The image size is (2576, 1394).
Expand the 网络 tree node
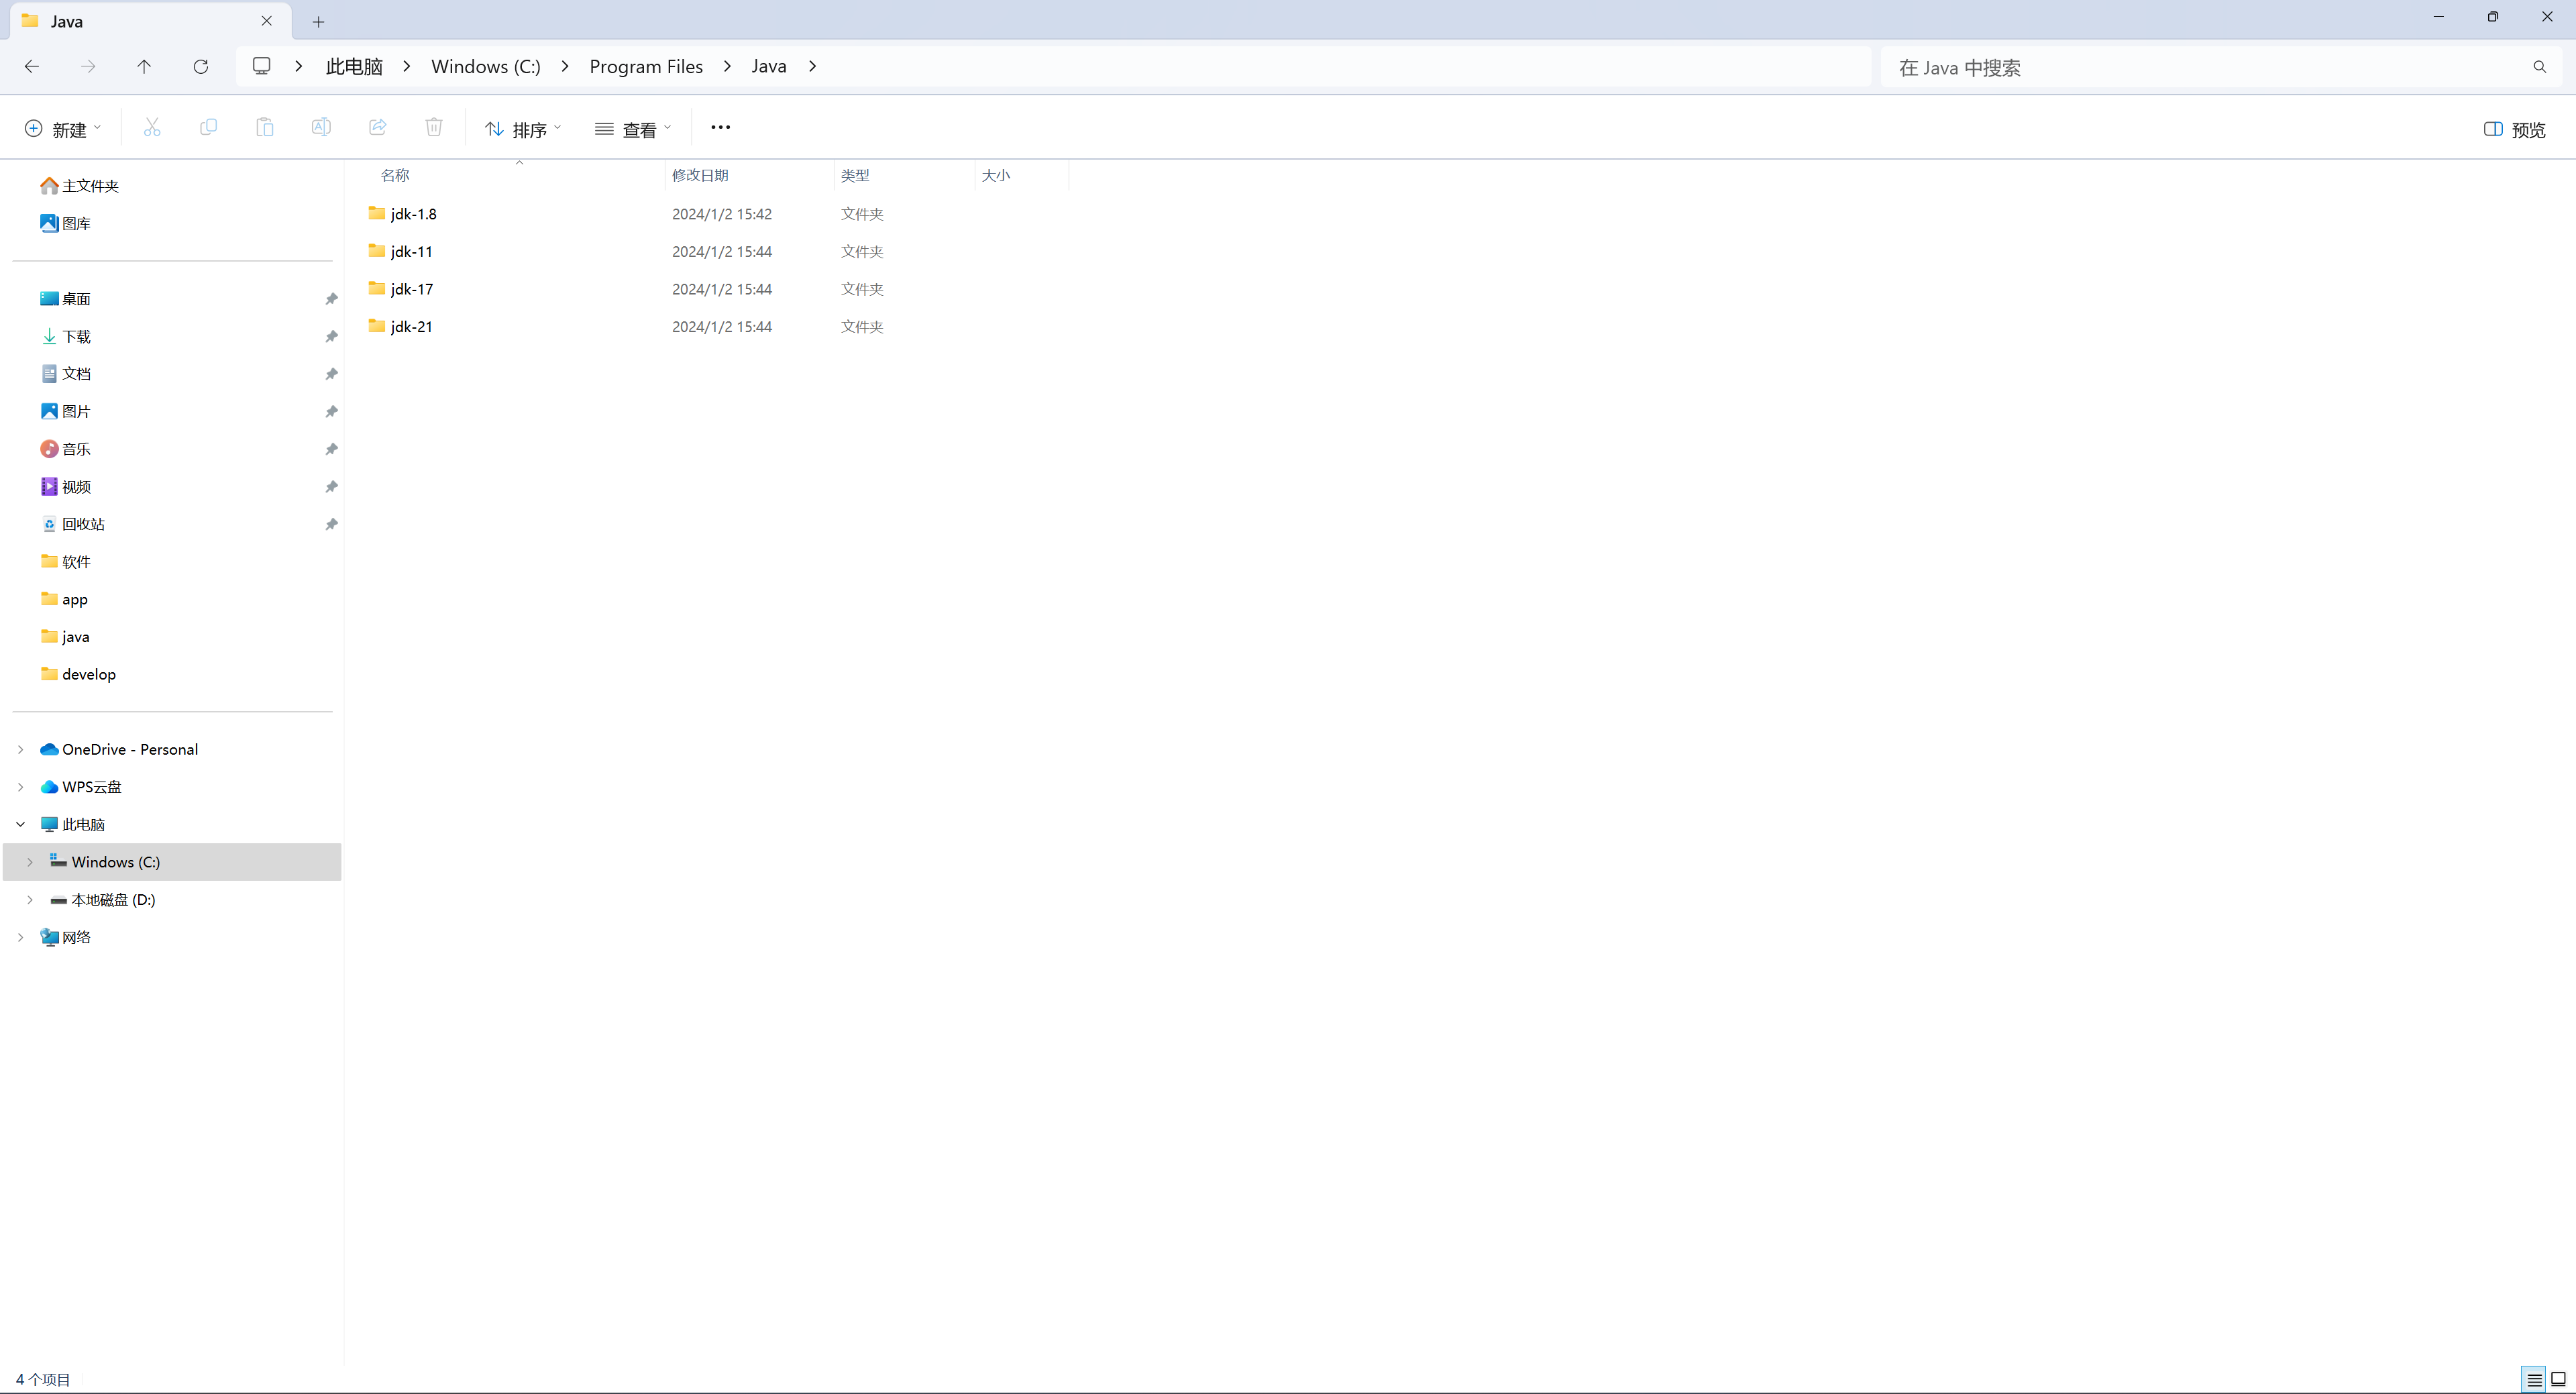(x=20, y=937)
